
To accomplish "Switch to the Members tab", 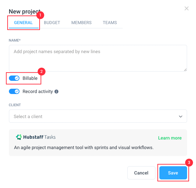I will point(82,23).
